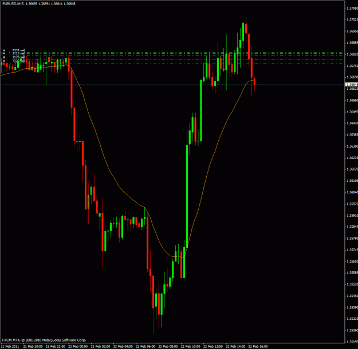The width and height of the screenshot is (358, 349).
Task: Click the 22 Feb 04:00 time label
Action: point(123,347)
